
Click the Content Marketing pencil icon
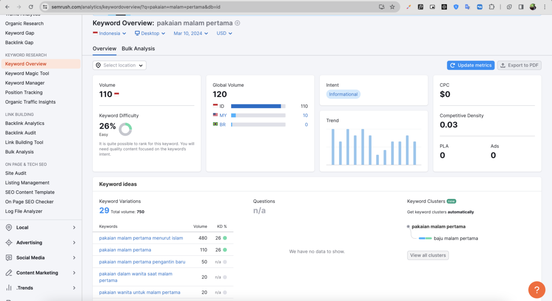9,273
